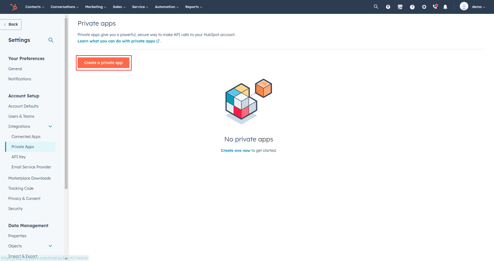Click the 'Account Setup' section heading
This screenshot has width=494, height=261.
click(24, 96)
